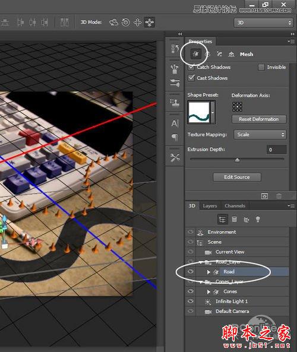The height and width of the screenshot is (352, 297).
Task: Open the Character panel icon
Action: [175, 123]
